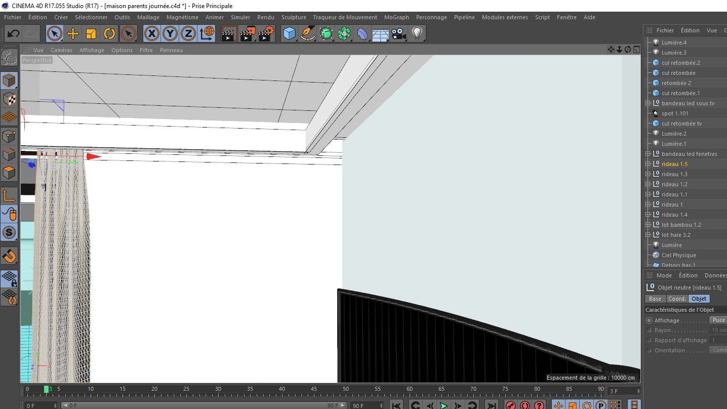Click the timeline ruler at frame 50
The width and height of the screenshot is (727, 409).
tap(346, 389)
